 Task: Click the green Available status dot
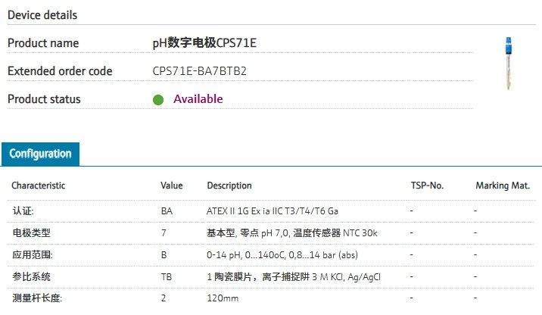tap(158, 99)
